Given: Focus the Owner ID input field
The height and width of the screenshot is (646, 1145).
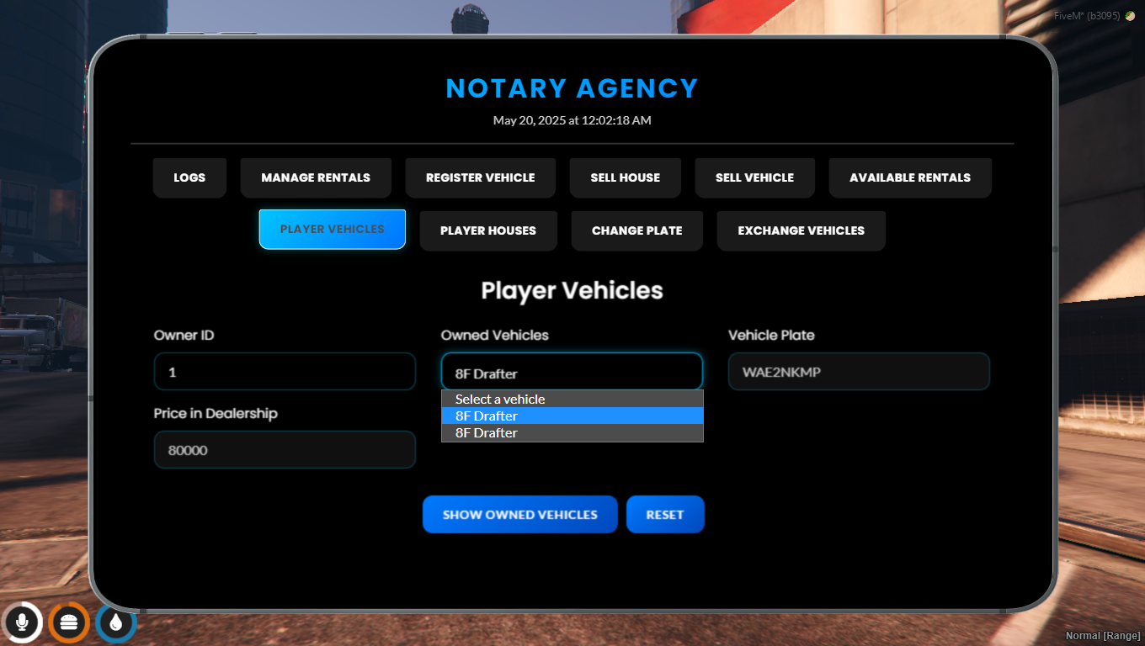Looking at the screenshot, I should pyautogui.click(x=285, y=372).
